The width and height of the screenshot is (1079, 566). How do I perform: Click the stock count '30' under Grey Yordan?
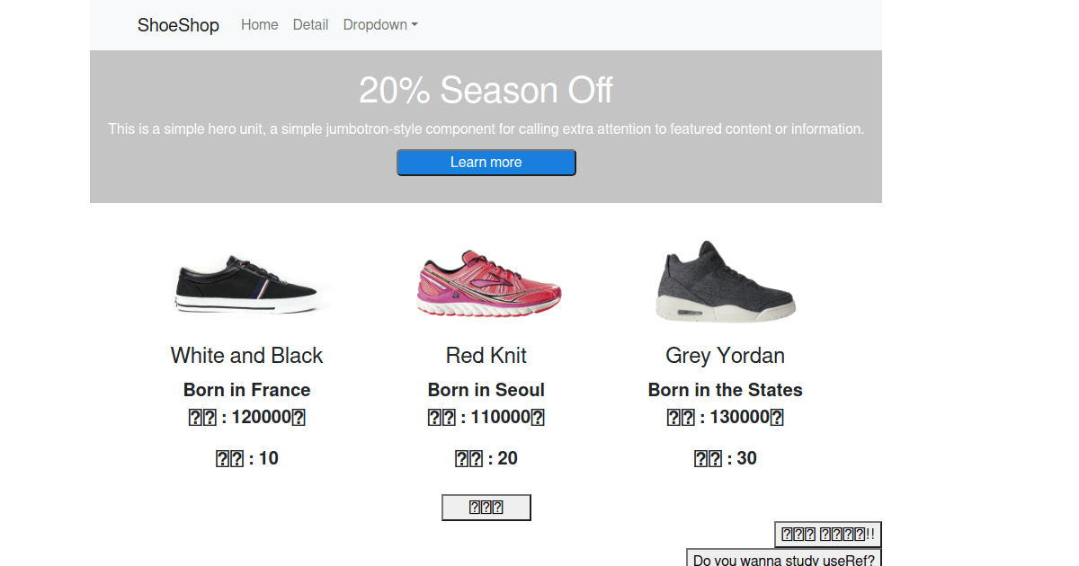point(725,458)
